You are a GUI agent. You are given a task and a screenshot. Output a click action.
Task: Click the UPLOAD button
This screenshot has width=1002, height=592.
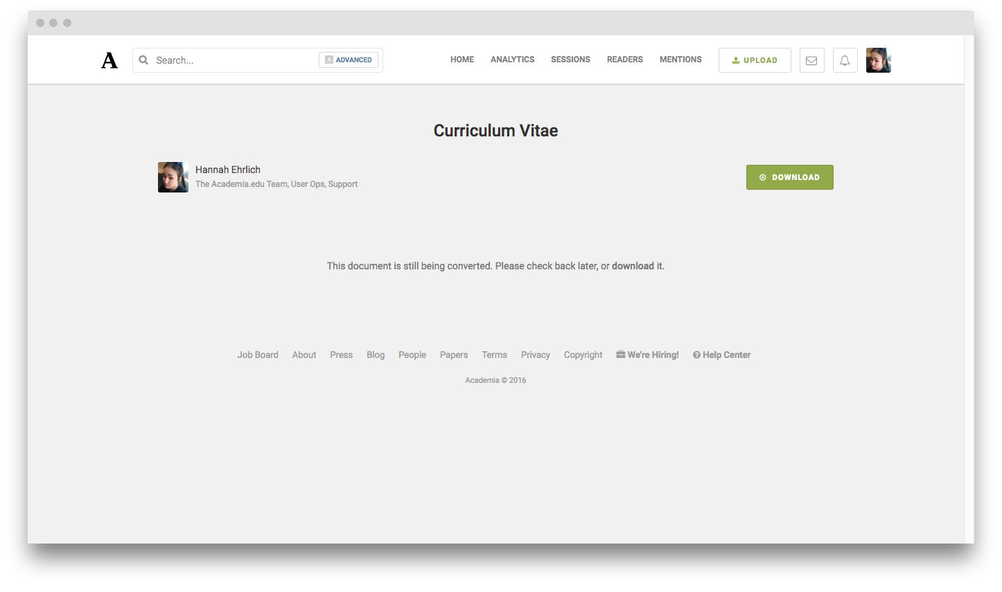click(755, 60)
